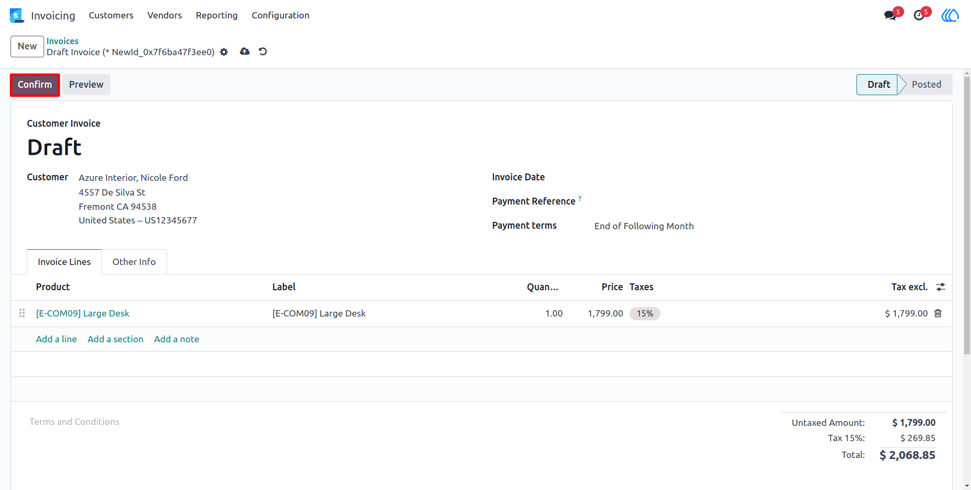This screenshot has width=971, height=490.
Task: Create a New invoice
Action: tap(27, 46)
